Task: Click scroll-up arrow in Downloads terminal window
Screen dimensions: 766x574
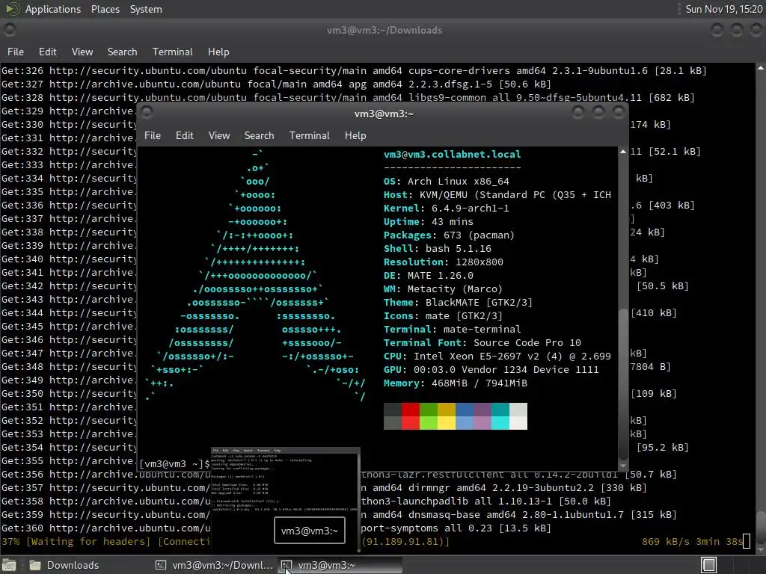Action: tap(761, 68)
